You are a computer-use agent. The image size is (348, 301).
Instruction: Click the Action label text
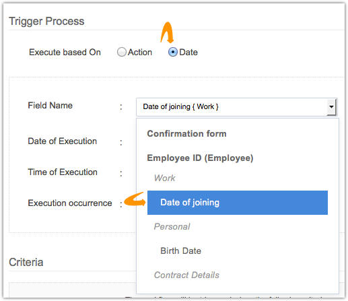(x=140, y=52)
